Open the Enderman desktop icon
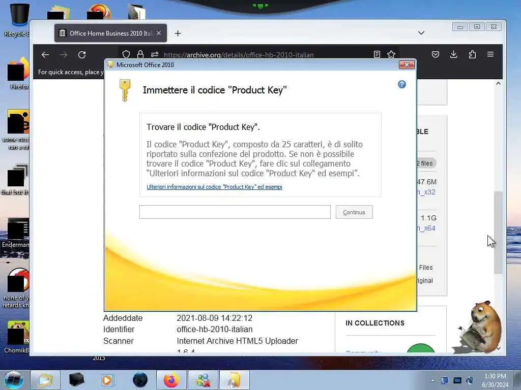 [x=16, y=233]
